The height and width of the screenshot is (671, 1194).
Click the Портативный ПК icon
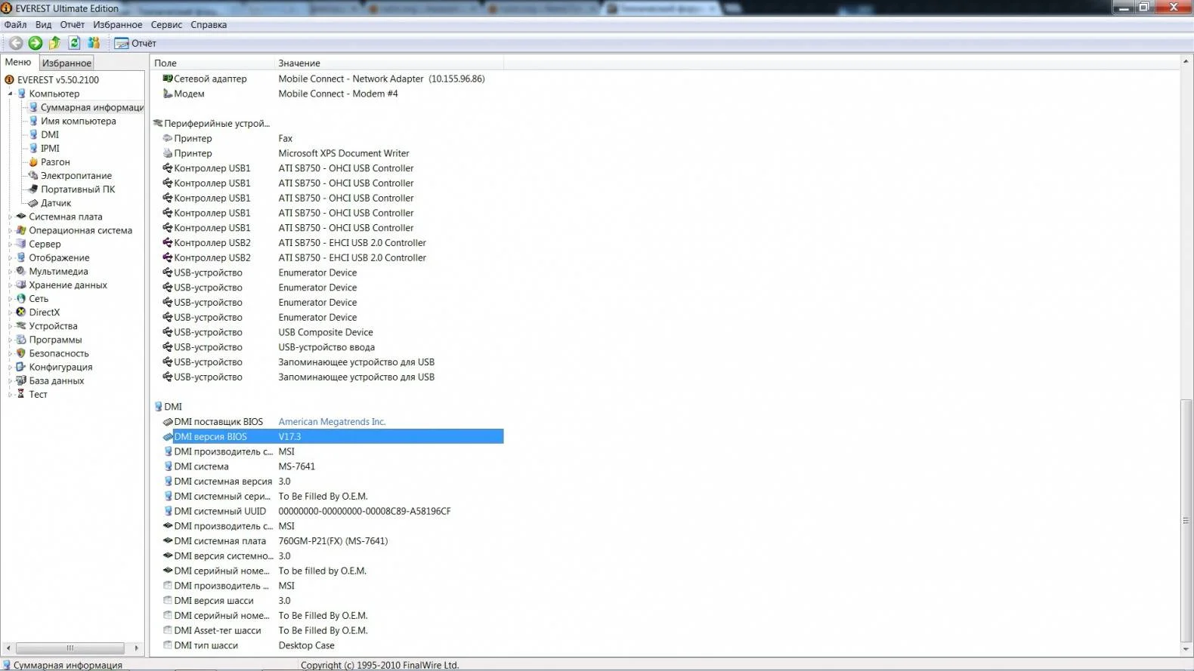(x=33, y=189)
